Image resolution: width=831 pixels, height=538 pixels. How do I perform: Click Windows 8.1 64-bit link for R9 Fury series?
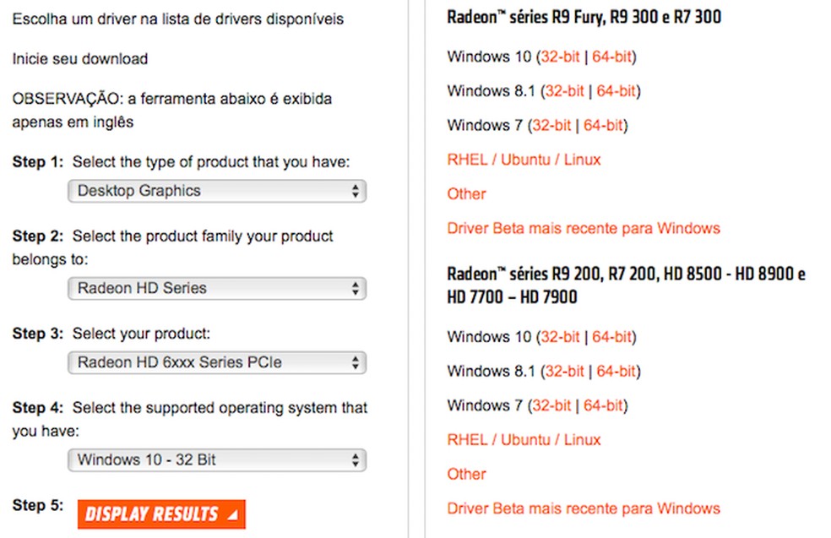(617, 91)
